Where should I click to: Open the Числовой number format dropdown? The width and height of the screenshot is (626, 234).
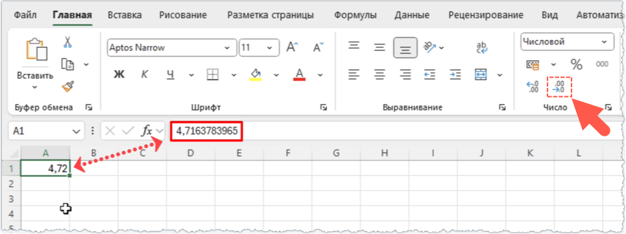click(605, 42)
